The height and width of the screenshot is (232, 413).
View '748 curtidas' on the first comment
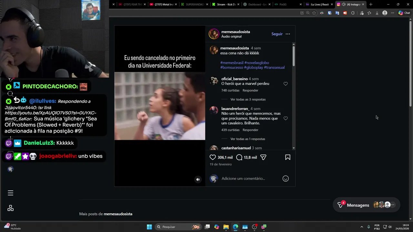pos(230,90)
